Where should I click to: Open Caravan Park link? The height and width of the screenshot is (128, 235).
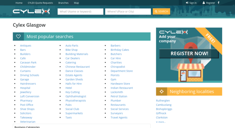[x=28, y=63]
